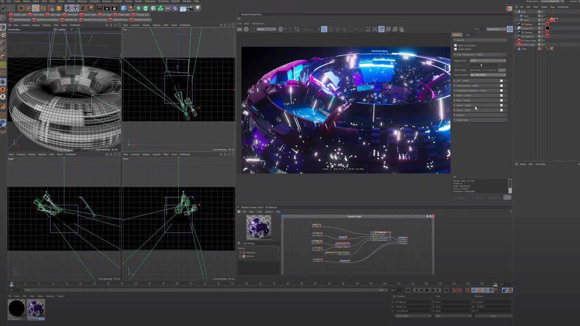Open Tags menu in Object Manager
Viewport: 580px width, 326px height.
[552, 7]
